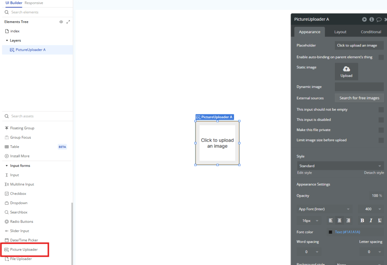Toggle the Elements Tree eye visibility icon
387x265 pixels.
click(x=61, y=22)
